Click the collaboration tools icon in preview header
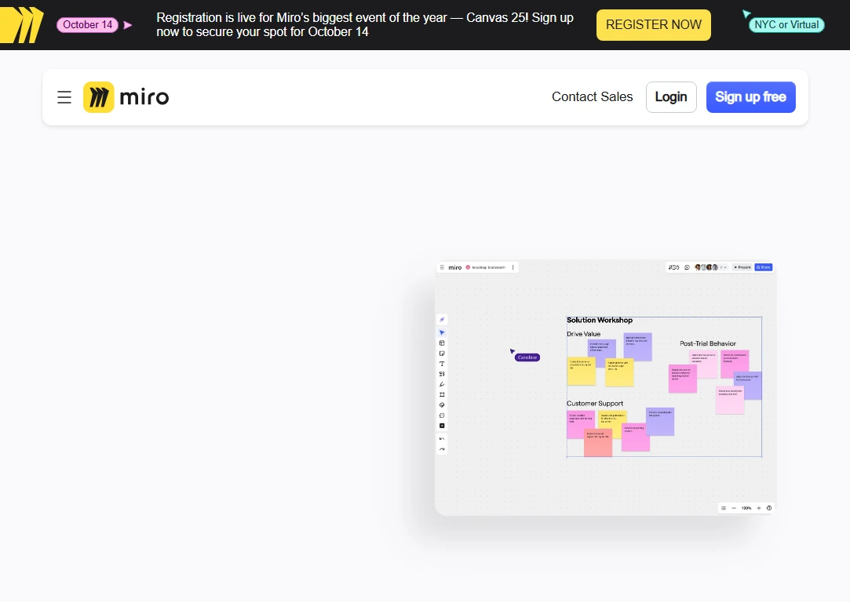 (674, 267)
